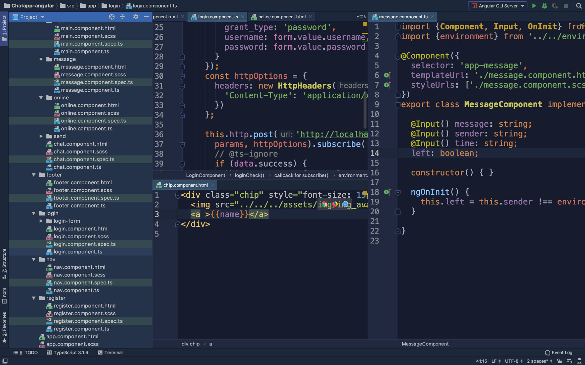This screenshot has width=585, height=365.
Task: Click the stop process square icon
Action: [x=566, y=6]
